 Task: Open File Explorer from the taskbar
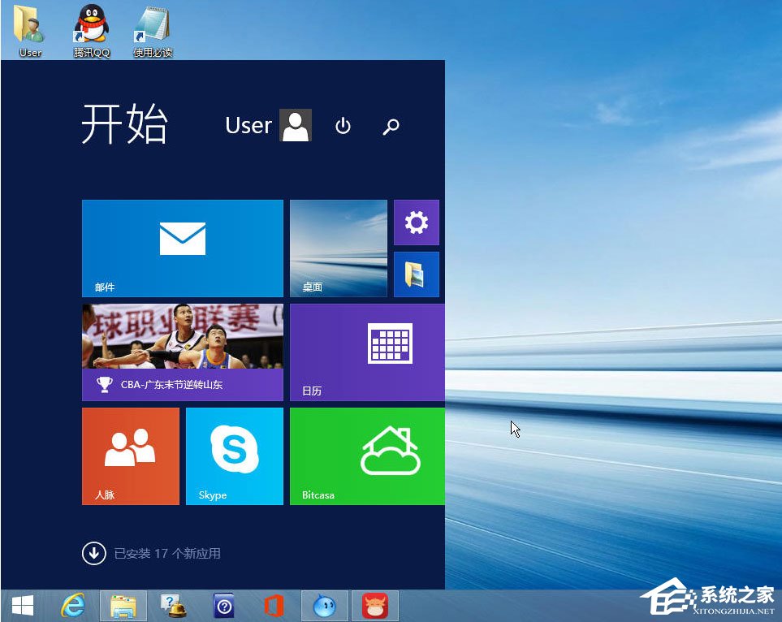123,605
